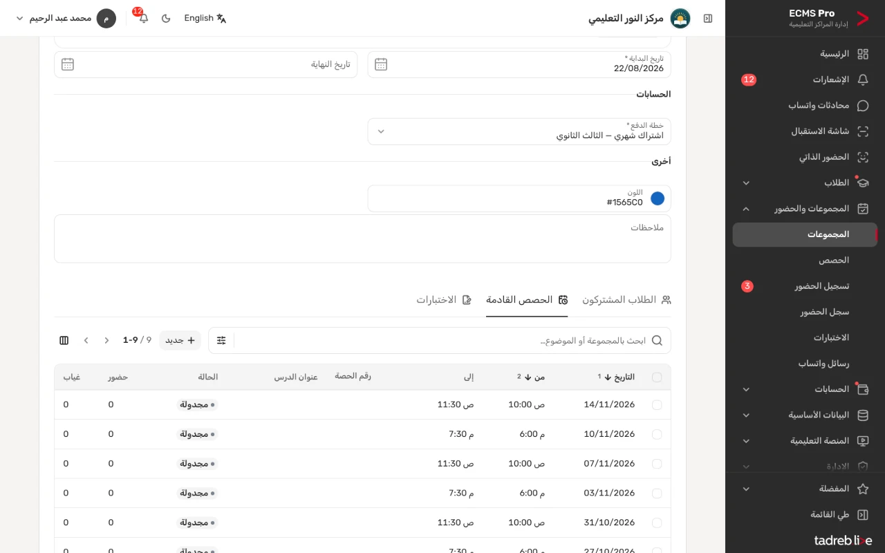The image size is (885, 553).
Task: Open the filter options sliders icon
Action: click(x=221, y=340)
